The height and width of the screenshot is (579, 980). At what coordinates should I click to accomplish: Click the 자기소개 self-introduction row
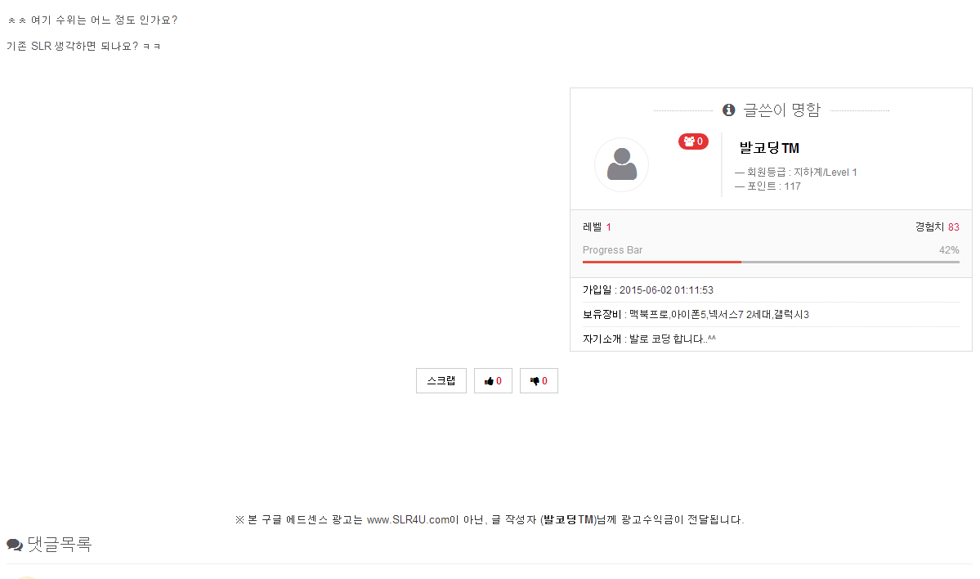[x=771, y=339]
